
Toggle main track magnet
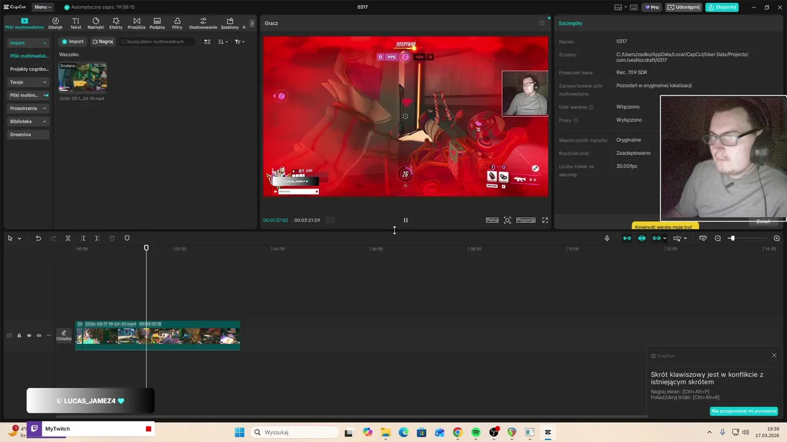point(627,238)
